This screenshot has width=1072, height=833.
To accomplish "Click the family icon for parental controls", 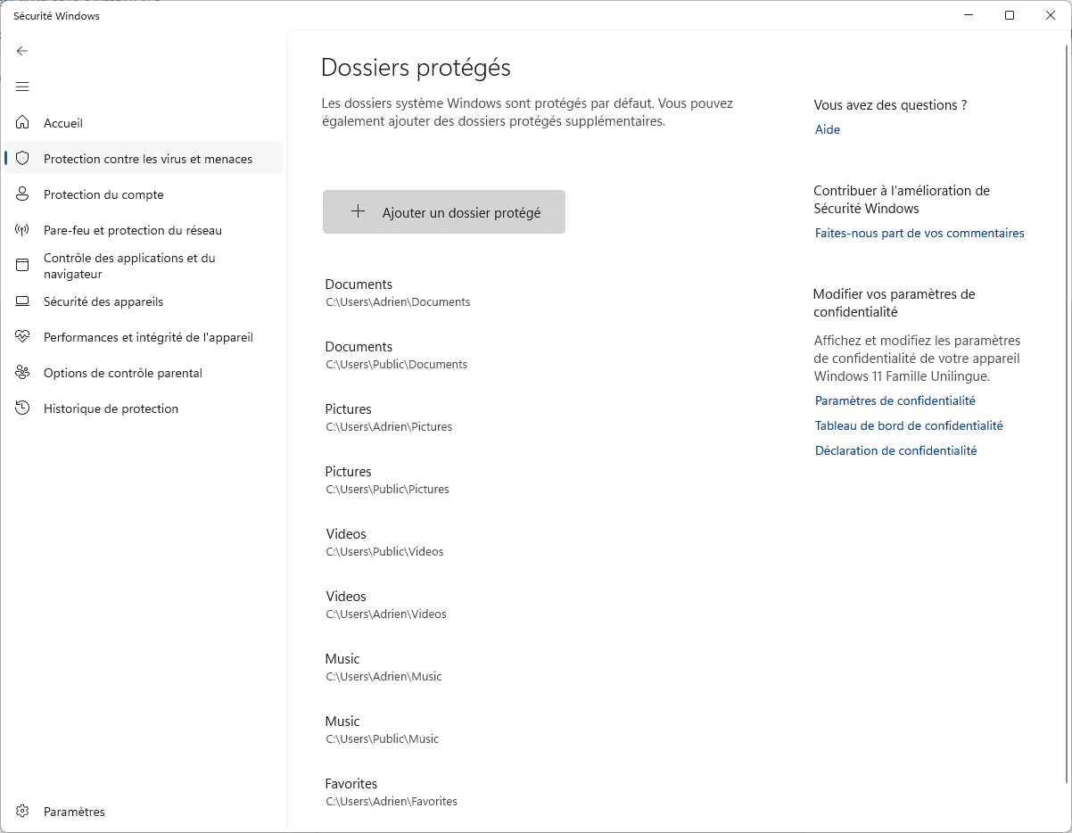I will coord(22,373).
